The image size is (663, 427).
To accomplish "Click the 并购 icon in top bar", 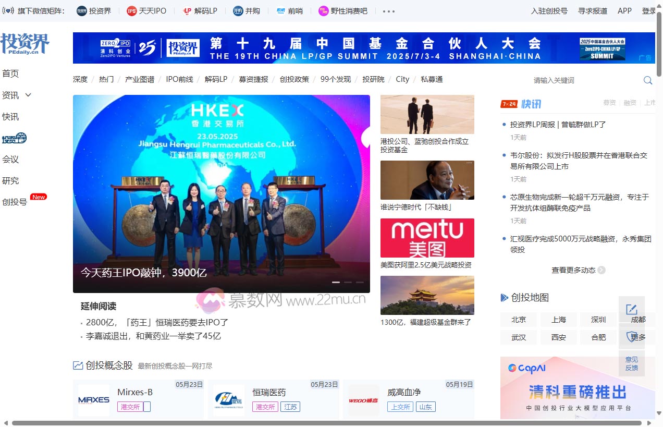I will (238, 11).
